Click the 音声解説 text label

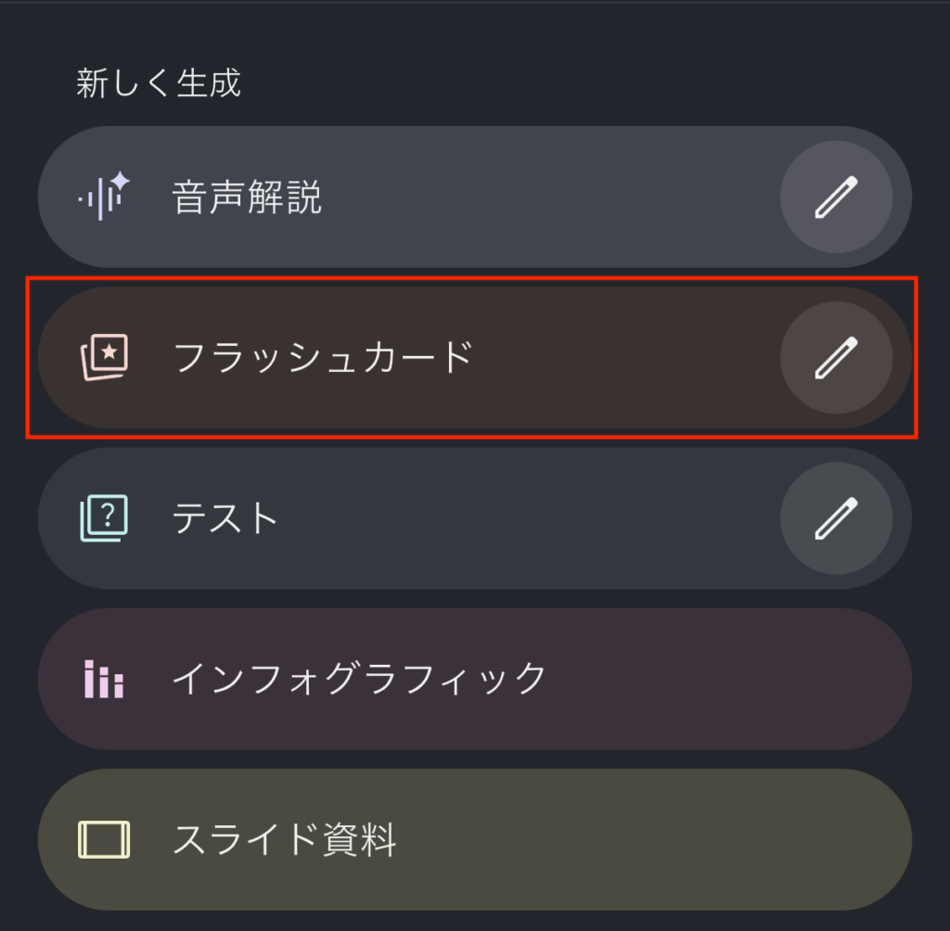point(247,197)
